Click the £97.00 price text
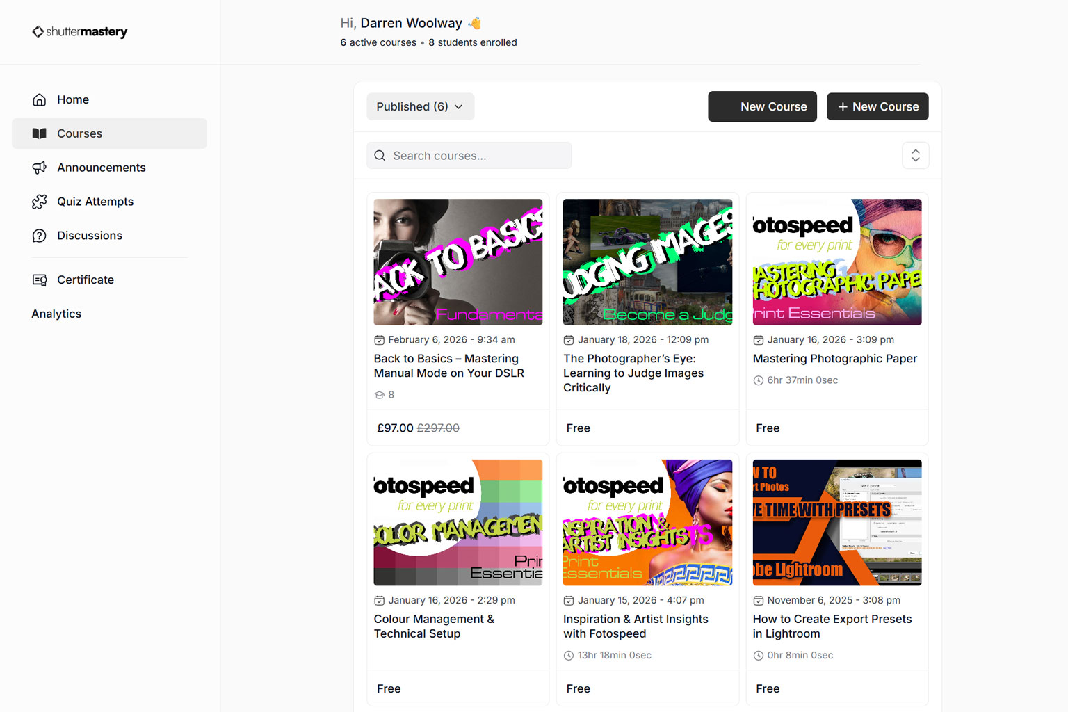This screenshot has height=712, width=1068. [x=395, y=428]
